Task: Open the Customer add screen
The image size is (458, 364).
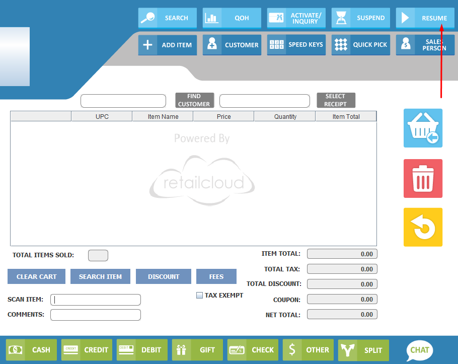Action: [232, 45]
